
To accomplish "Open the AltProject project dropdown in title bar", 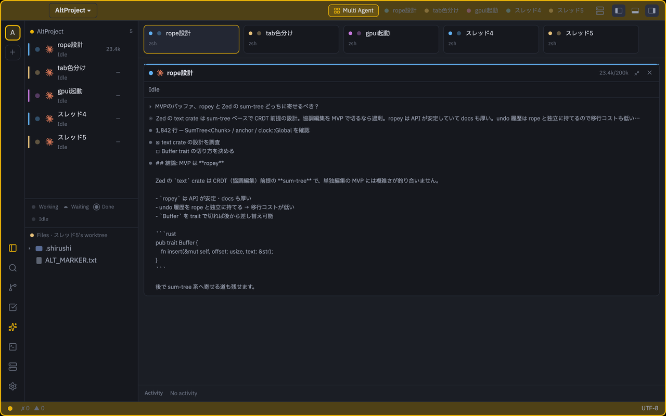I will point(73,10).
